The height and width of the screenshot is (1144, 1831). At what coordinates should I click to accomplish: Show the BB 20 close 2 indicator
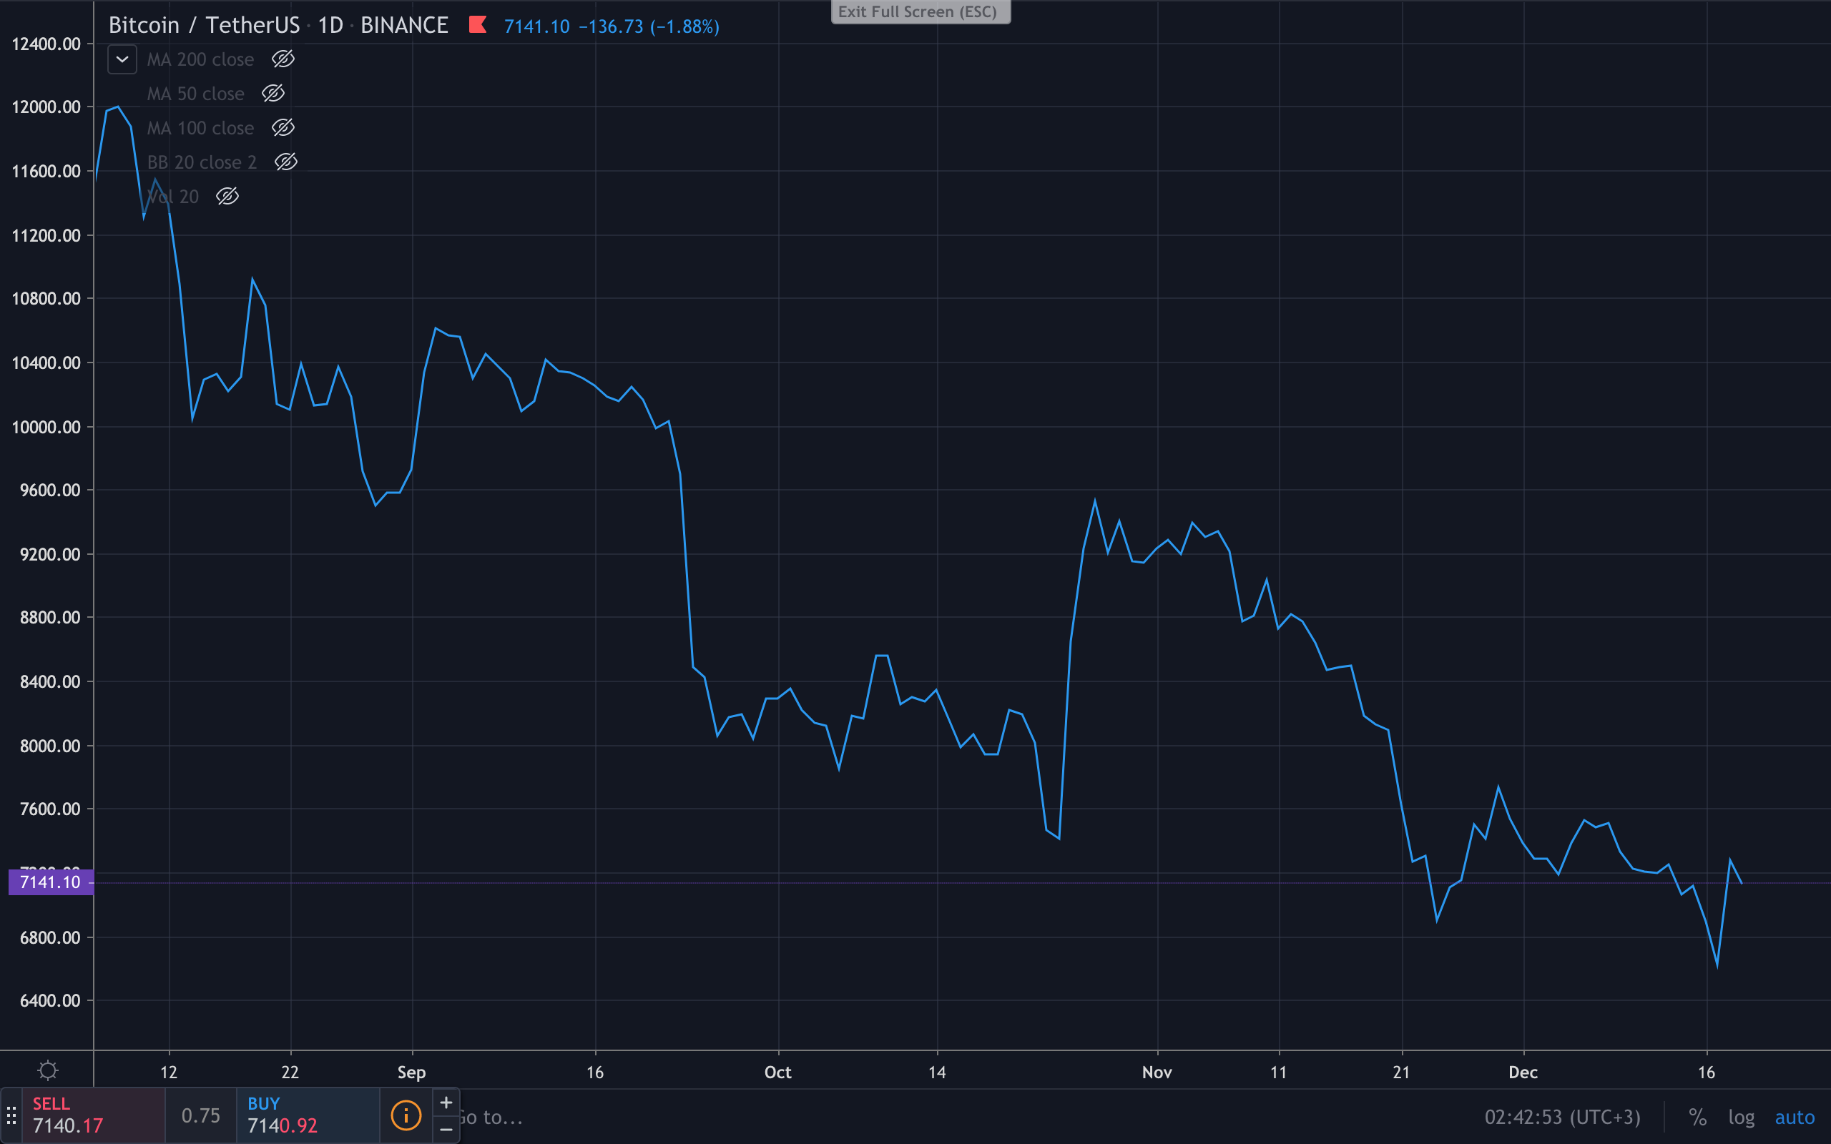coord(286,162)
